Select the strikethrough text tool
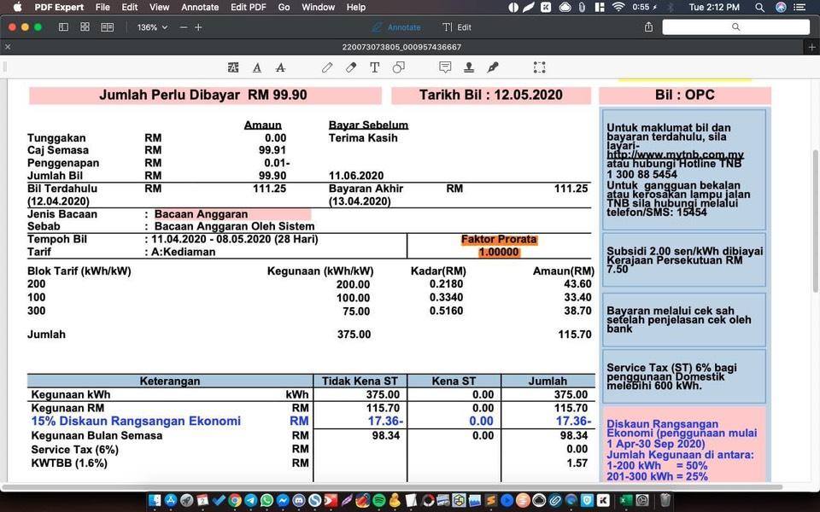 [281, 67]
